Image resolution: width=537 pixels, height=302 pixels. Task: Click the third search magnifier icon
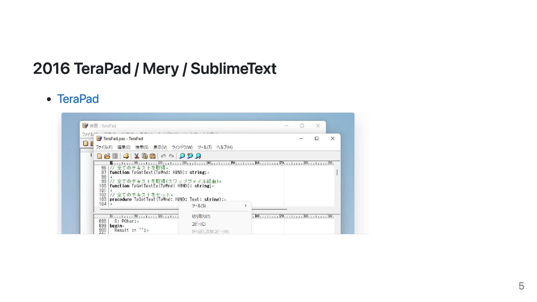(198, 156)
